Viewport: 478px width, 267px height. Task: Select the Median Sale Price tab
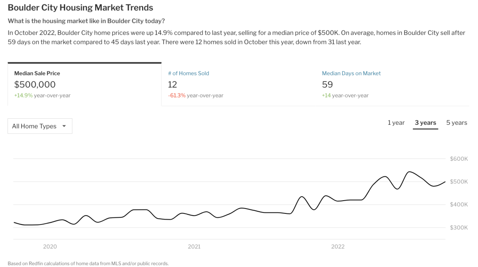click(x=37, y=74)
